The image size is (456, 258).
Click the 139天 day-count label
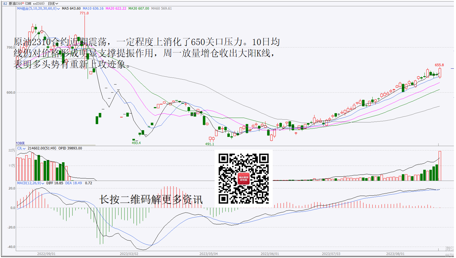(x=21, y=143)
